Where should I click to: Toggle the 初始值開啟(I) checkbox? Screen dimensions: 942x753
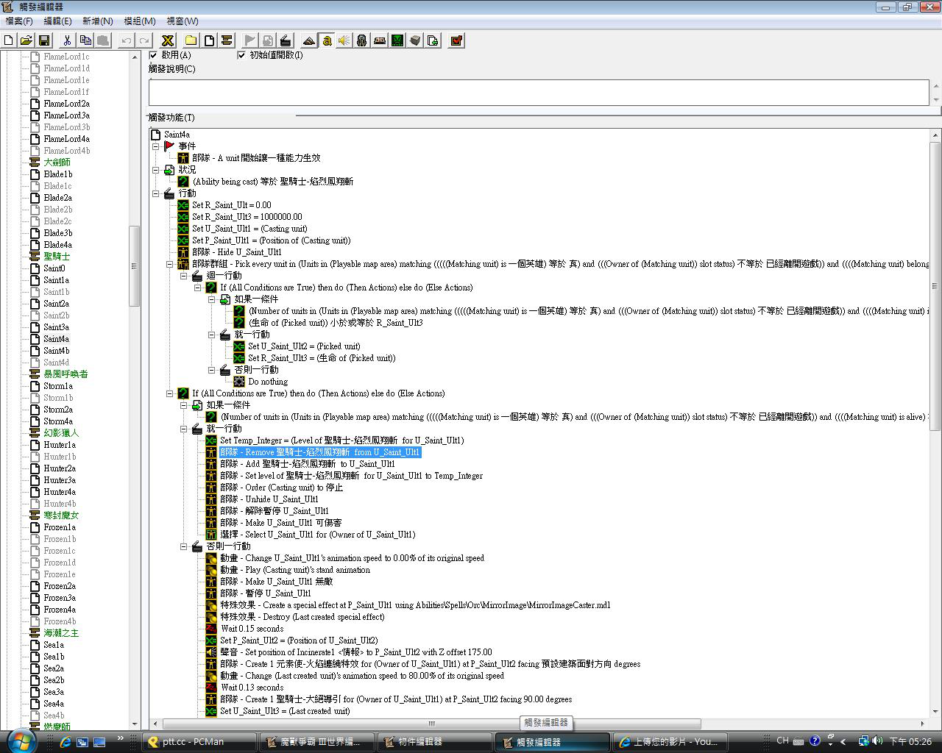click(x=241, y=55)
